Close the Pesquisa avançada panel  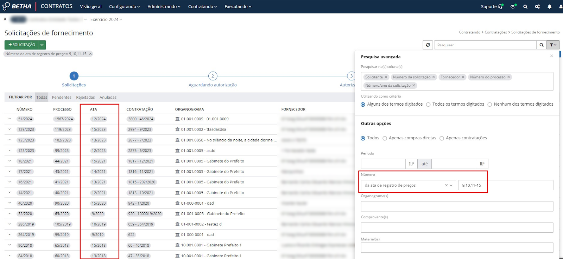click(x=551, y=56)
